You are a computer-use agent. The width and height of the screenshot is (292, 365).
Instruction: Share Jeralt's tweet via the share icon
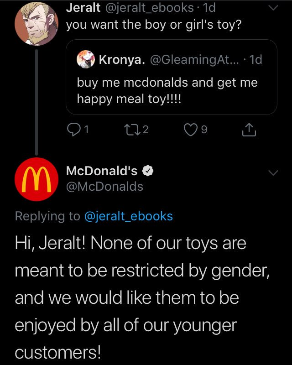tap(248, 131)
